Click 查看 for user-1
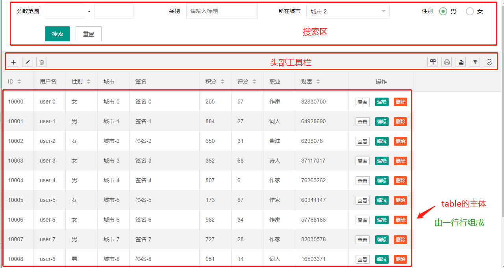The image size is (504, 268). pyautogui.click(x=363, y=122)
